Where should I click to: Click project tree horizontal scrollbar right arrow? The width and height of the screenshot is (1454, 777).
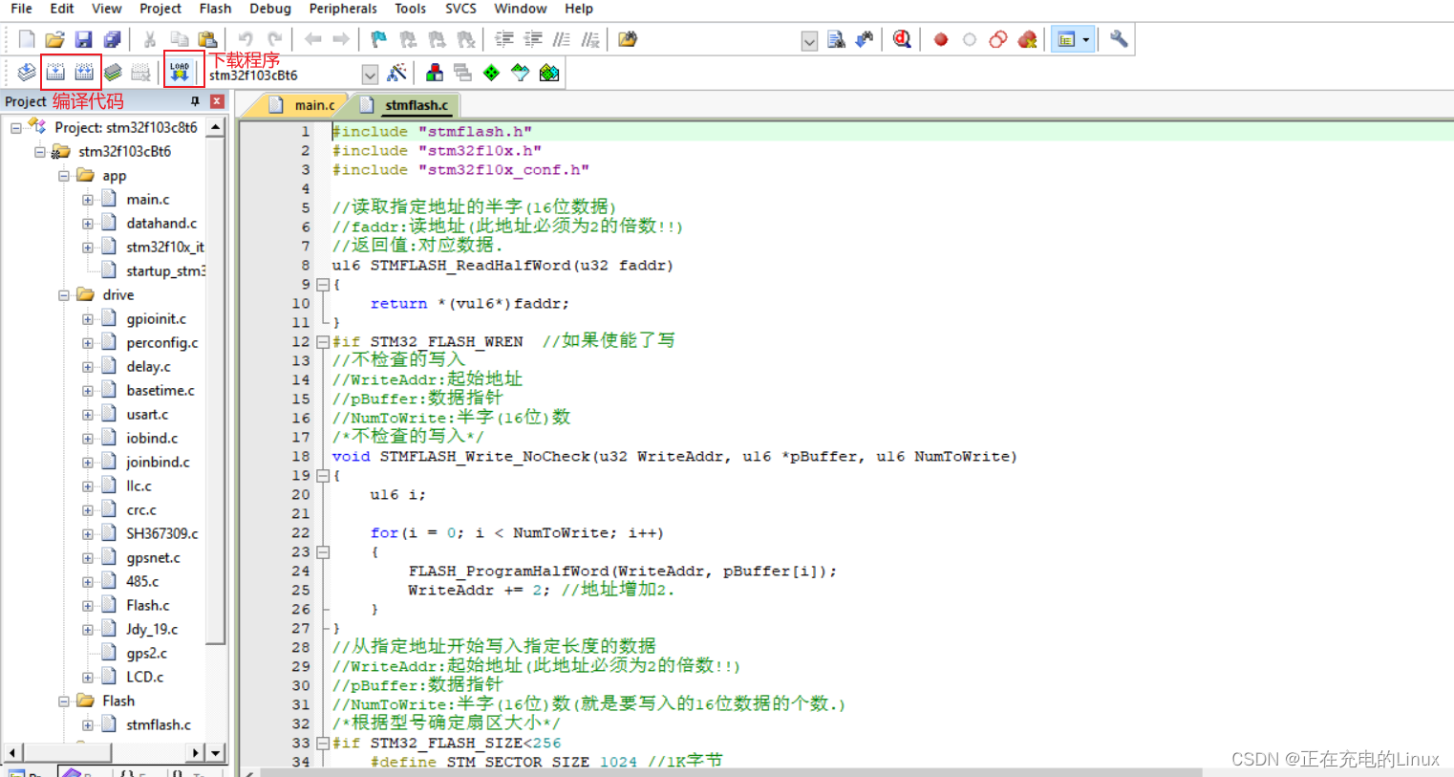pos(195,753)
